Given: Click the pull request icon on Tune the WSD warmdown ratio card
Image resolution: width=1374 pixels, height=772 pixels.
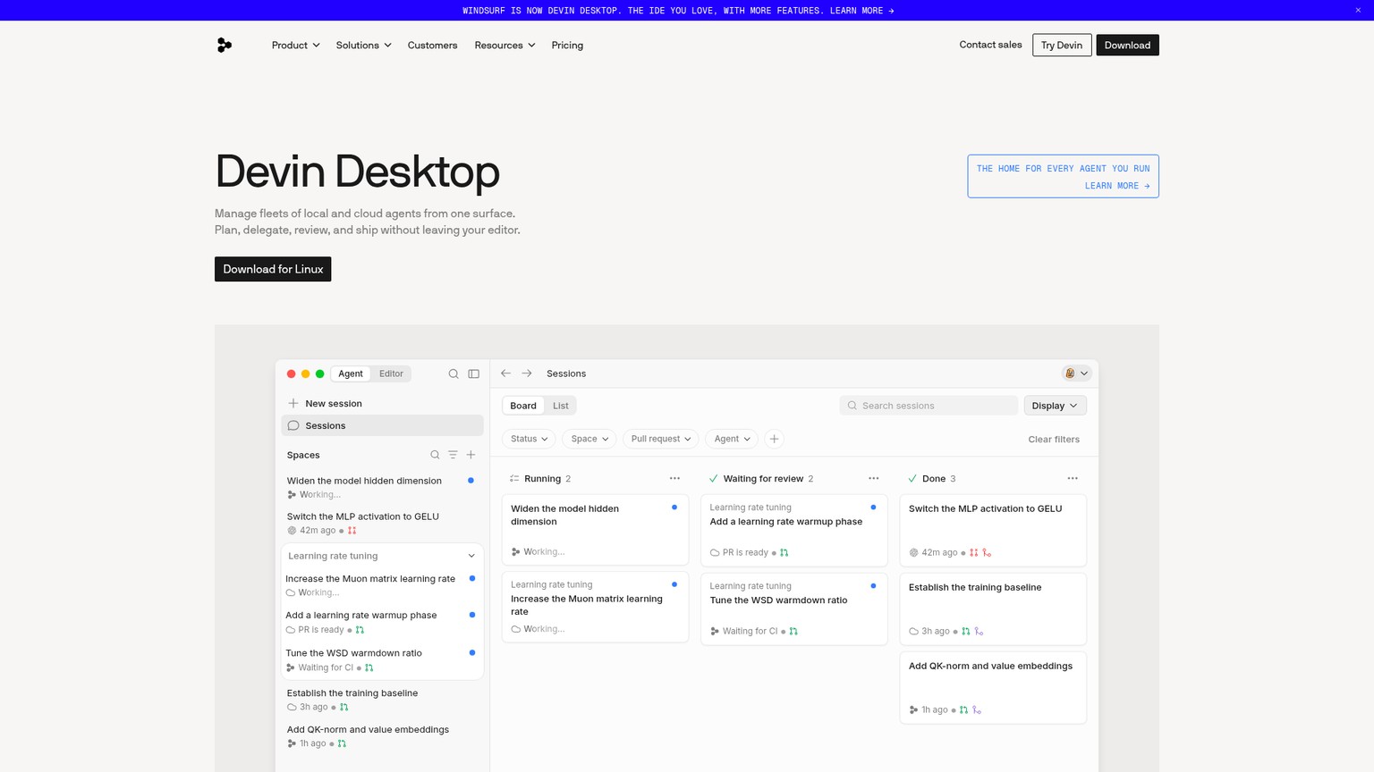Looking at the screenshot, I should click(793, 631).
